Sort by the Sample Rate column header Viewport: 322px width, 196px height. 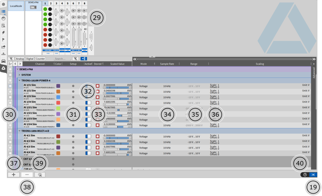coord(167,64)
